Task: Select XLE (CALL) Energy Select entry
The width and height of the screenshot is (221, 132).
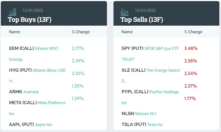Action: [151, 70]
